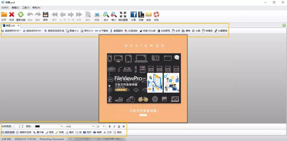Viewport: 287px width, 141px height.
Task: Select the 橡皮 (Eraser) tool
Action: tap(69, 132)
